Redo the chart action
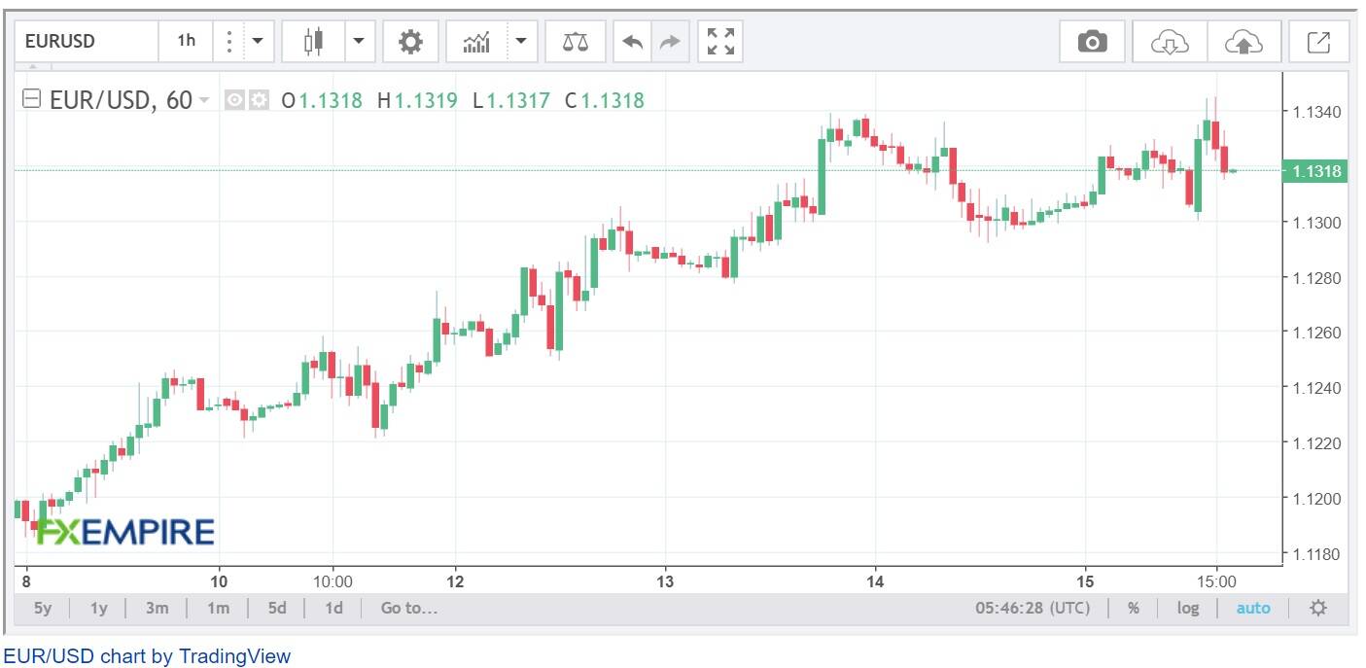This screenshot has height=668, width=1366. (670, 41)
